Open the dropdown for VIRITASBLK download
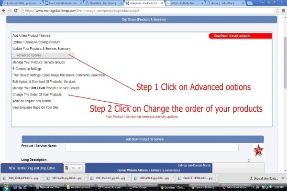The width and height of the screenshot is (287, 191). (173, 177)
